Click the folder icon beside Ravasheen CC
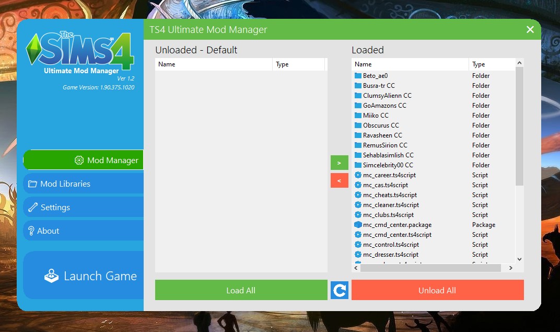Viewport: 560px width, 332px height. point(358,135)
